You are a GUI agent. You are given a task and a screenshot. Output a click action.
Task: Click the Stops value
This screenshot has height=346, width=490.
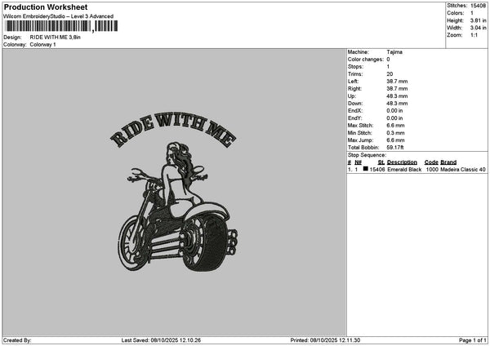pos(388,67)
